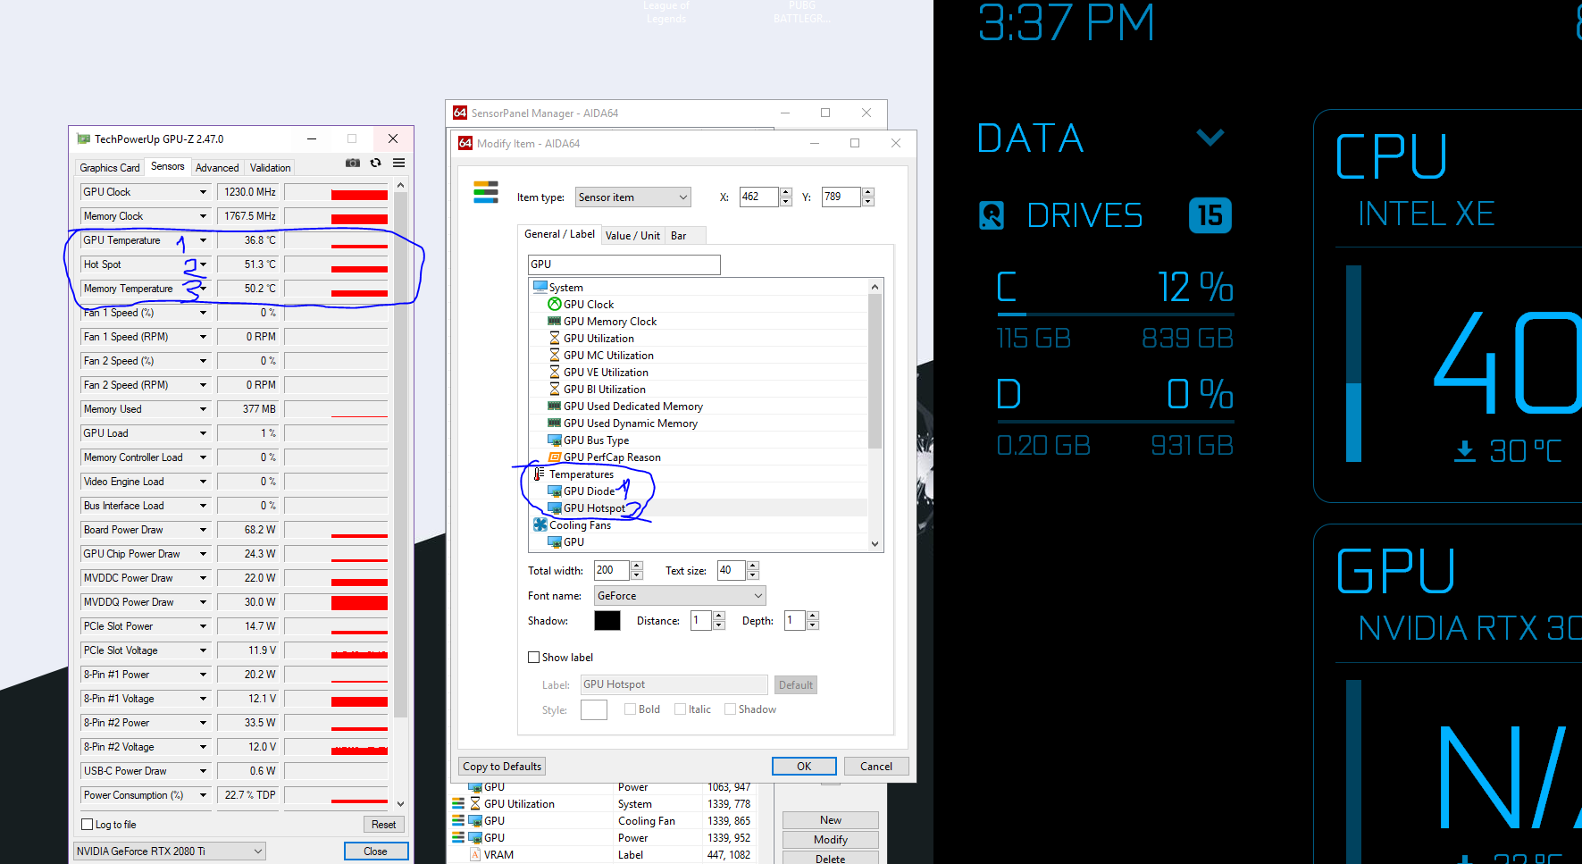Open Memory Used sensor dropdown arrow

coord(203,409)
